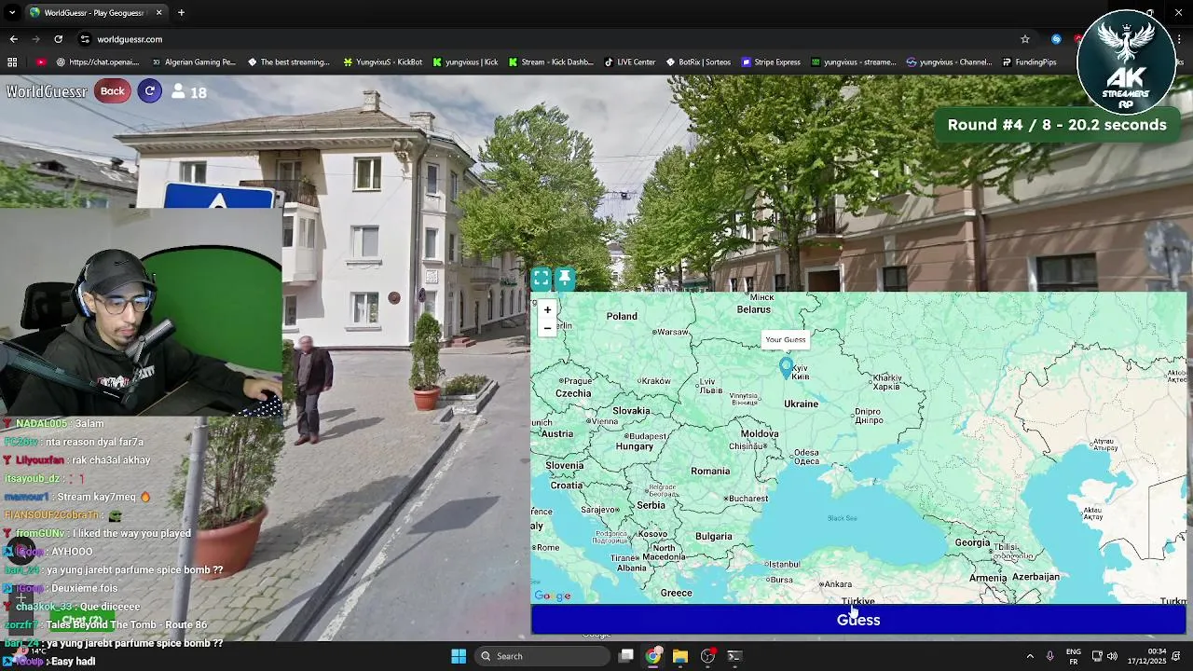Viewport: 1193px width, 671px height.
Task: Open the BotRix | Sorteos bookmark
Action: (698, 62)
